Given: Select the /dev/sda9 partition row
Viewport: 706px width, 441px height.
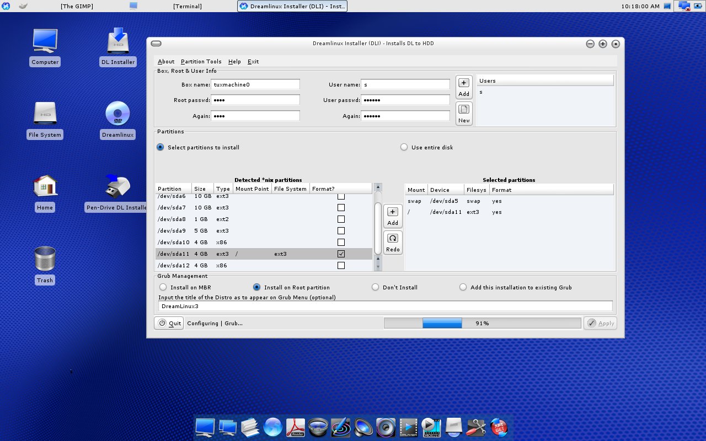Looking at the screenshot, I should pyautogui.click(x=264, y=231).
